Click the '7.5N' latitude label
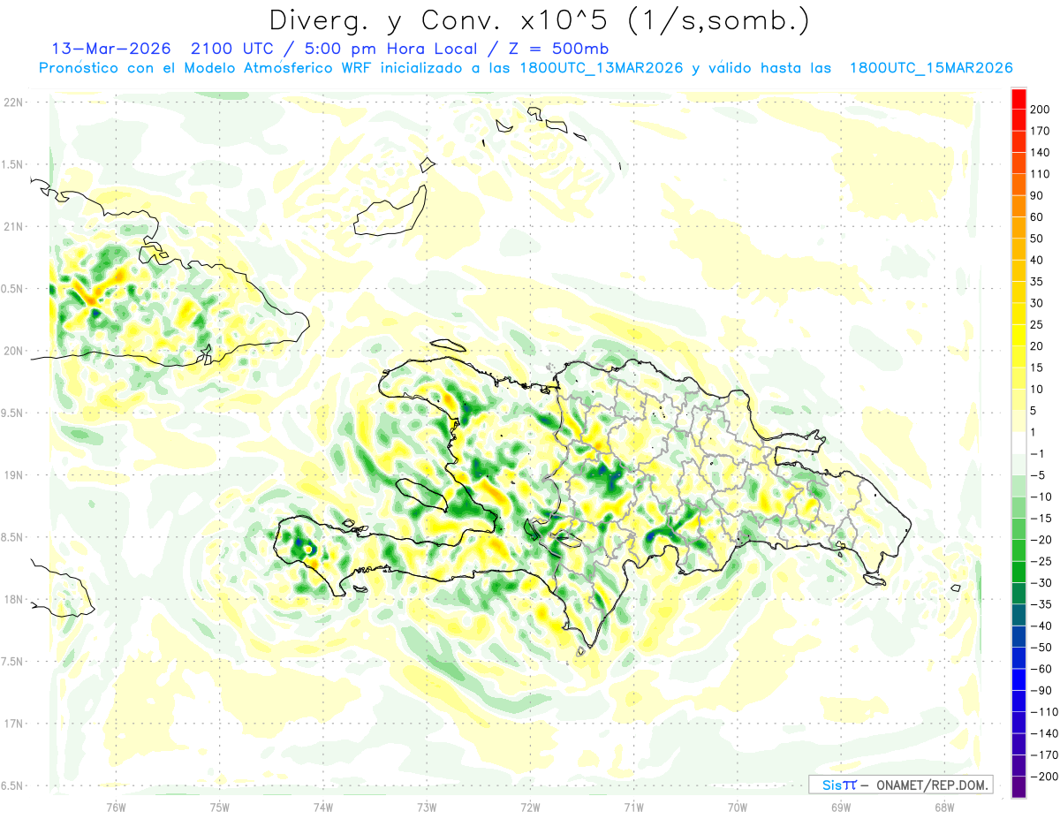This screenshot has width=1060, height=819. [13, 661]
